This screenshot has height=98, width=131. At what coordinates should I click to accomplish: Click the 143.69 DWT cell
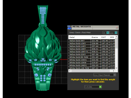point(105,60)
